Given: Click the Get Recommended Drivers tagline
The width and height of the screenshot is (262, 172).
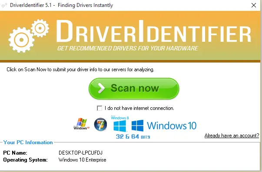Looking at the screenshot, I should point(128,48).
